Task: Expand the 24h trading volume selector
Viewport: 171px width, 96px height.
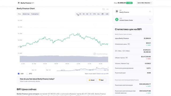Action: click(x=126, y=58)
